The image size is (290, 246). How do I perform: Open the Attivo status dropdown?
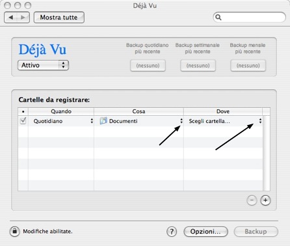pyautogui.click(x=43, y=65)
